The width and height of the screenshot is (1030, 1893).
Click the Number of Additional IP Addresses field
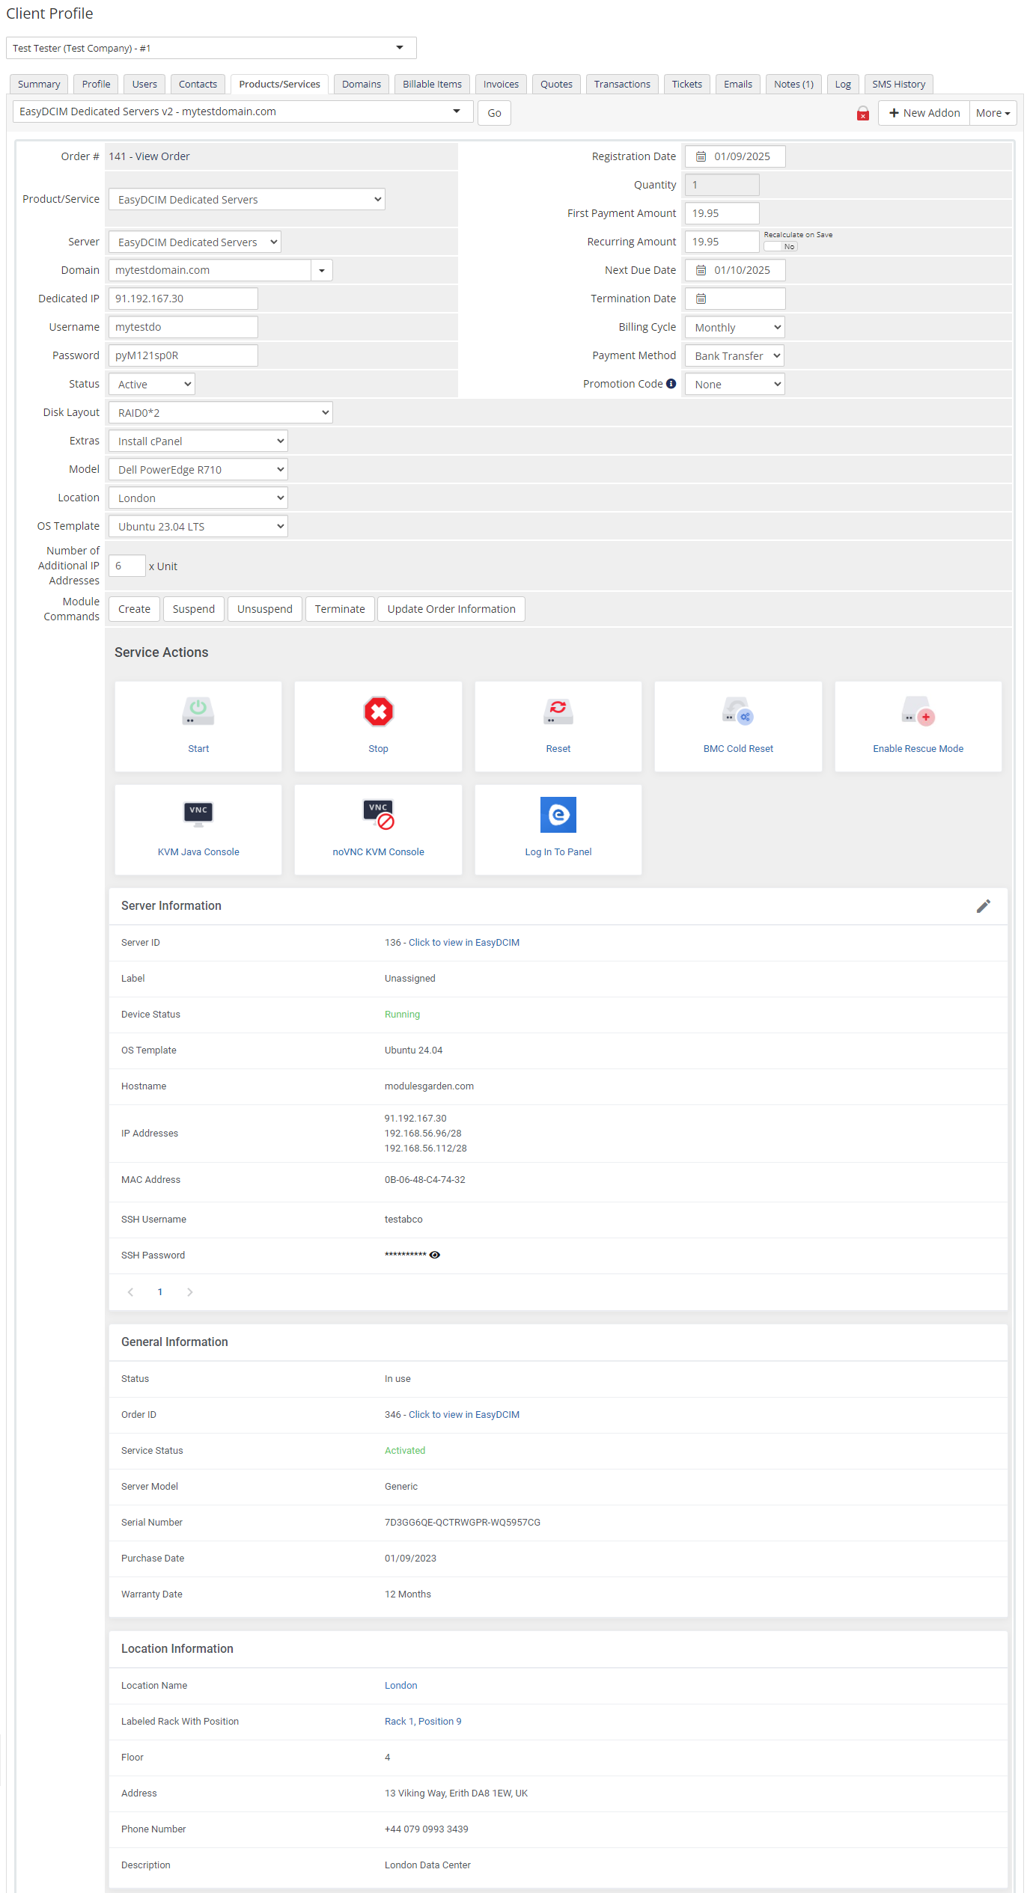coord(127,566)
